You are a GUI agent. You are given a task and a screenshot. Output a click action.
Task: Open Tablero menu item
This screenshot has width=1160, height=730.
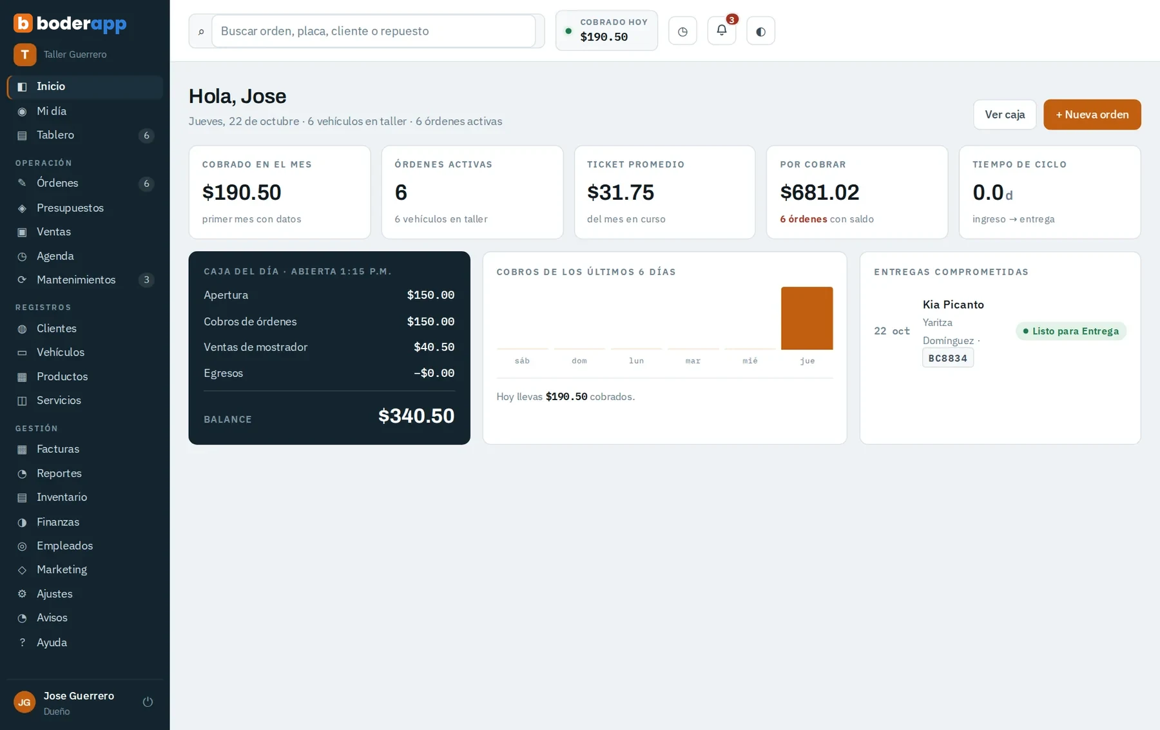[x=84, y=135]
